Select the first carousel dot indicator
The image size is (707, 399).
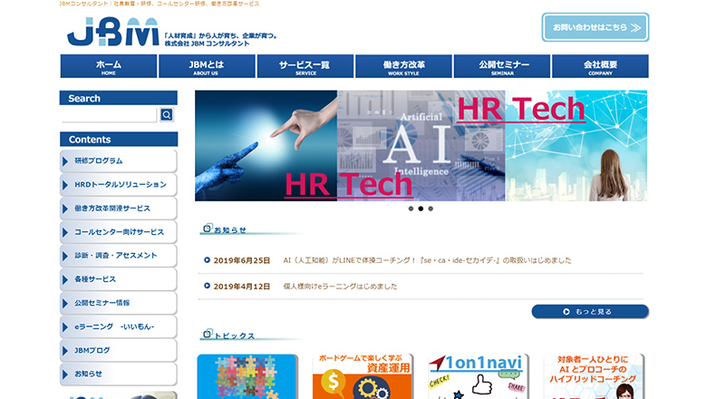pyautogui.click(x=411, y=209)
